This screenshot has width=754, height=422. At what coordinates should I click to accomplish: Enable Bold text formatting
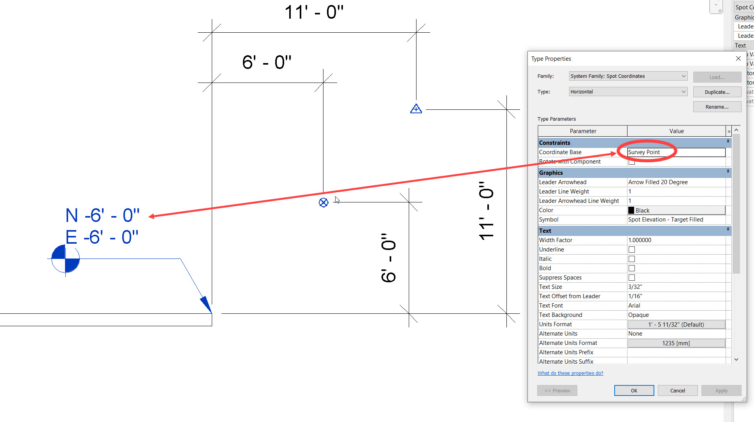click(632, 268)
